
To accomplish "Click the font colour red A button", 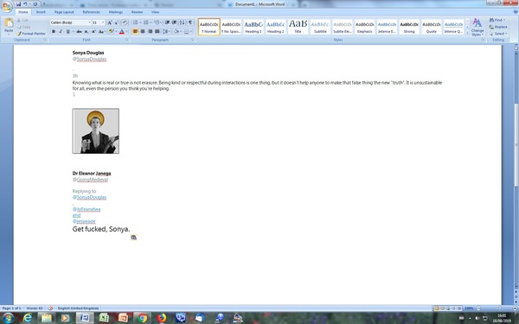I will tap(121, 31).
